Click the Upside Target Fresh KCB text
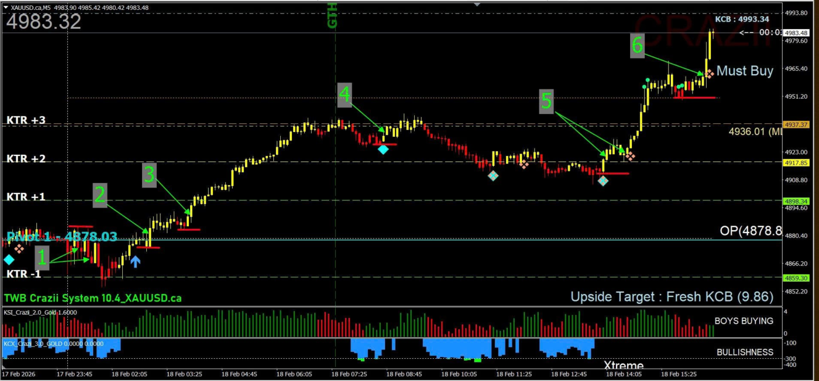The height and width of the screenshot is (381, 819). pyautogui.click(x=672, y=297)
